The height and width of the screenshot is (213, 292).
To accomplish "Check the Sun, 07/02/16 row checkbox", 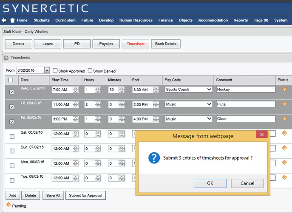I will [x=12, y=151].
